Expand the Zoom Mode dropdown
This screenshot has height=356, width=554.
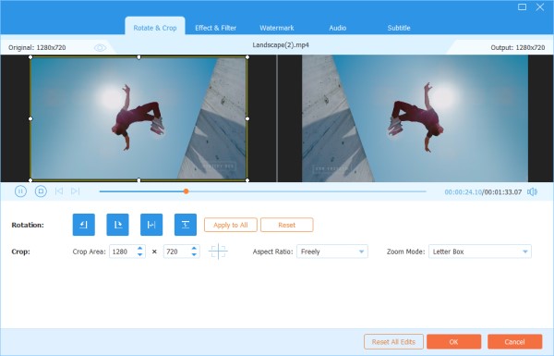[480, 252]
